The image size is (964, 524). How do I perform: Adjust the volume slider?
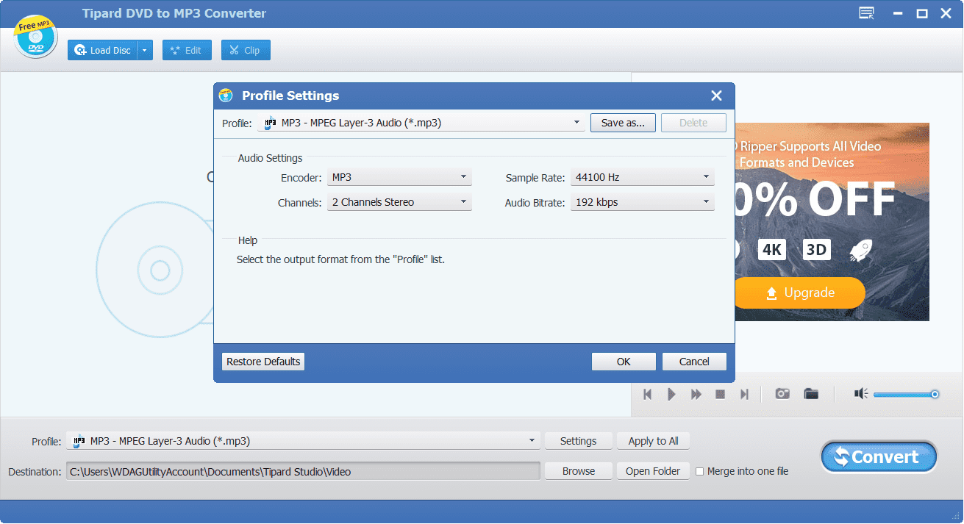[x=906, y=395]
